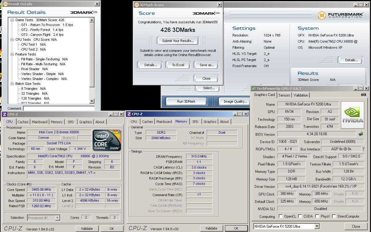Viewport: 371px width, 232px height.
Task: Click the GPU-Z title bar icon
Action: point(254,89)
